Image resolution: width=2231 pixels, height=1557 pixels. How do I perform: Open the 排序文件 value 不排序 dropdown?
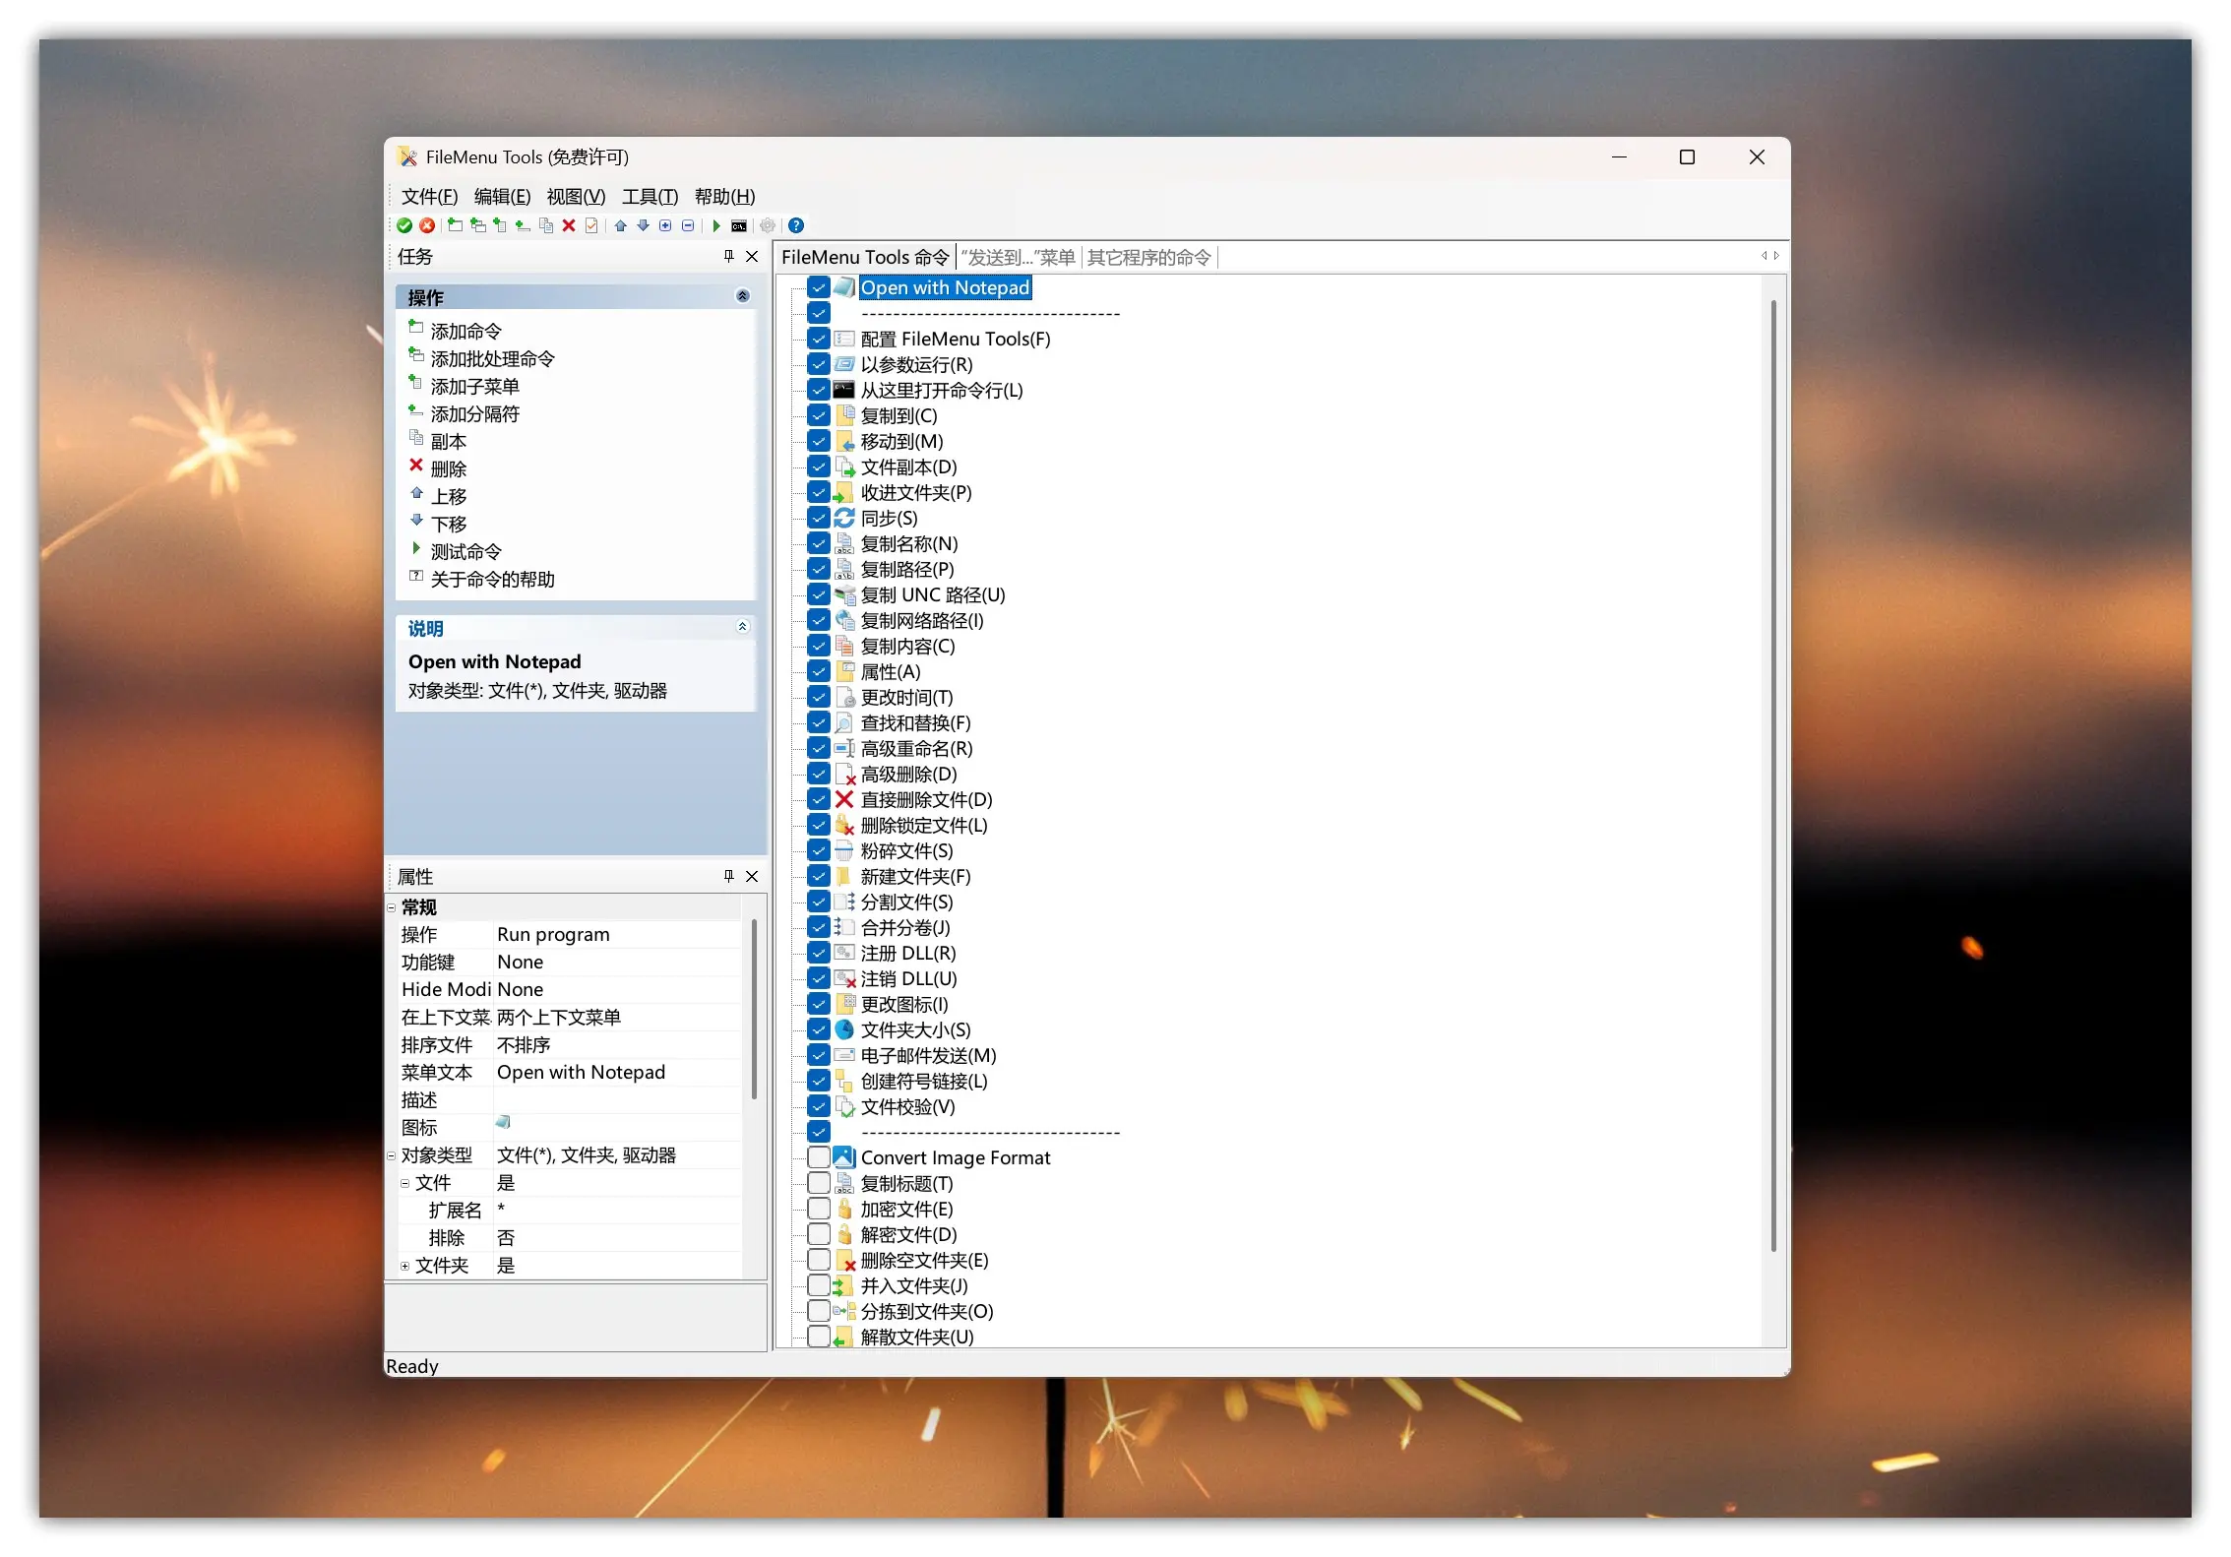[x=616, y=1044]
